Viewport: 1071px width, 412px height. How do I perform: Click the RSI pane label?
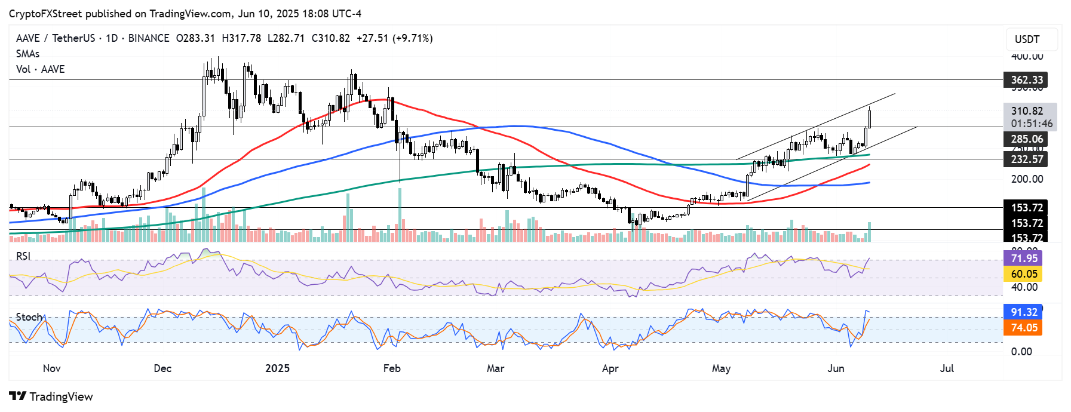coord(23,256)
